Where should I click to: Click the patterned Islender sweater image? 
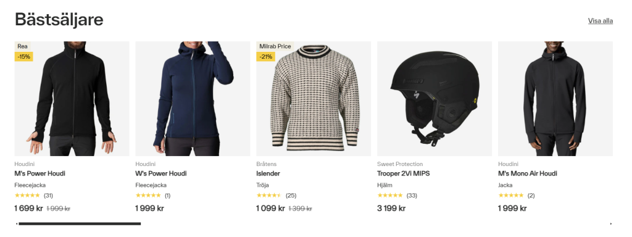click(x=314, y=99)
